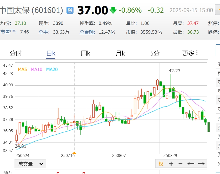Open the 月k monthly chart tab
The image size is (220, 174).
click(x=120, y=53)
